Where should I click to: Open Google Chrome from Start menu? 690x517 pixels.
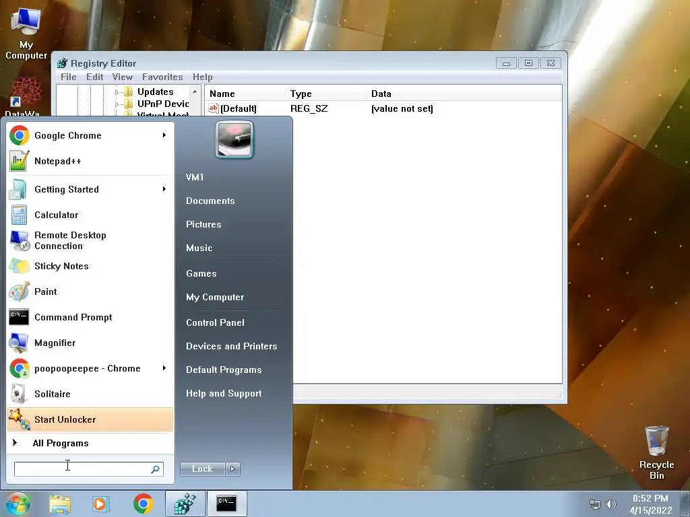point(90,135)
